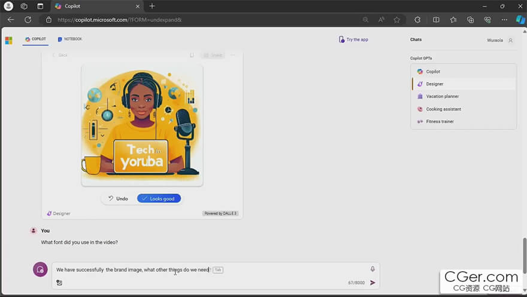
Task: Open Settings and more ellipsis menu
Action: (504, 20)
